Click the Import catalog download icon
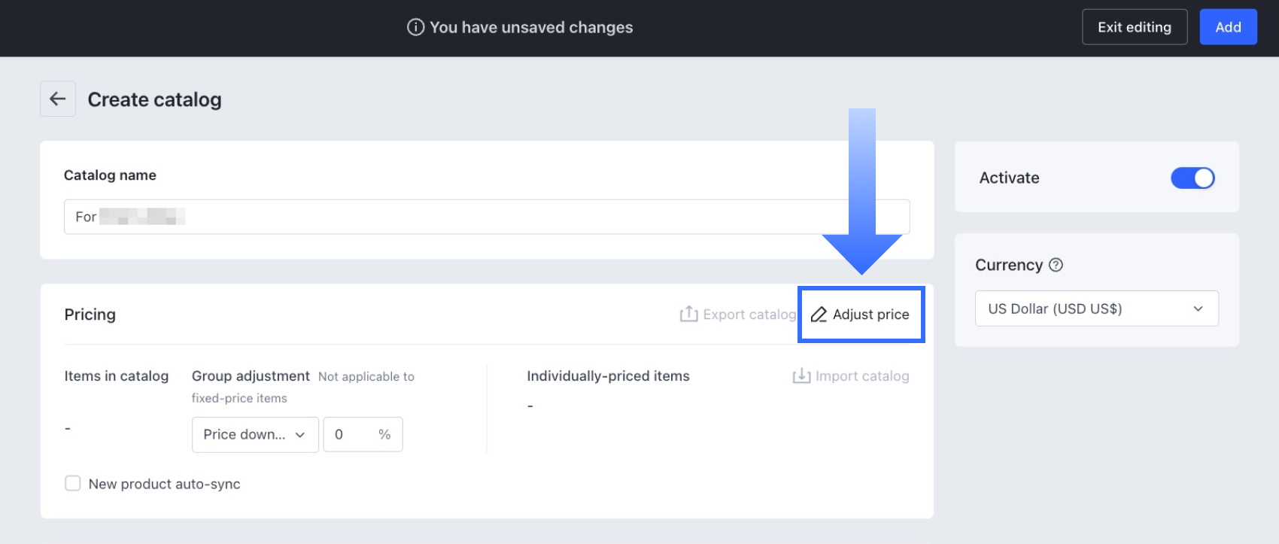Screen dimensions: 1279x544 coord(801,375)
